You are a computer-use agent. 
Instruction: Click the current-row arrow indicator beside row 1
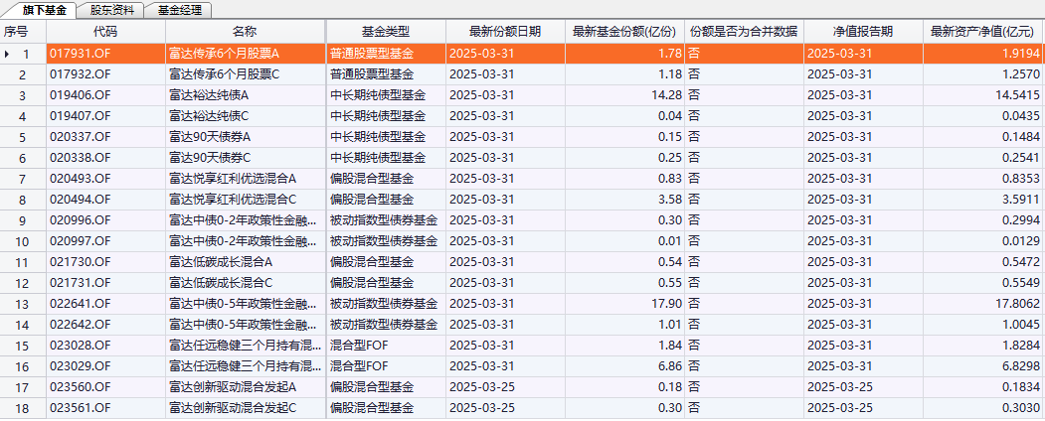8,54
